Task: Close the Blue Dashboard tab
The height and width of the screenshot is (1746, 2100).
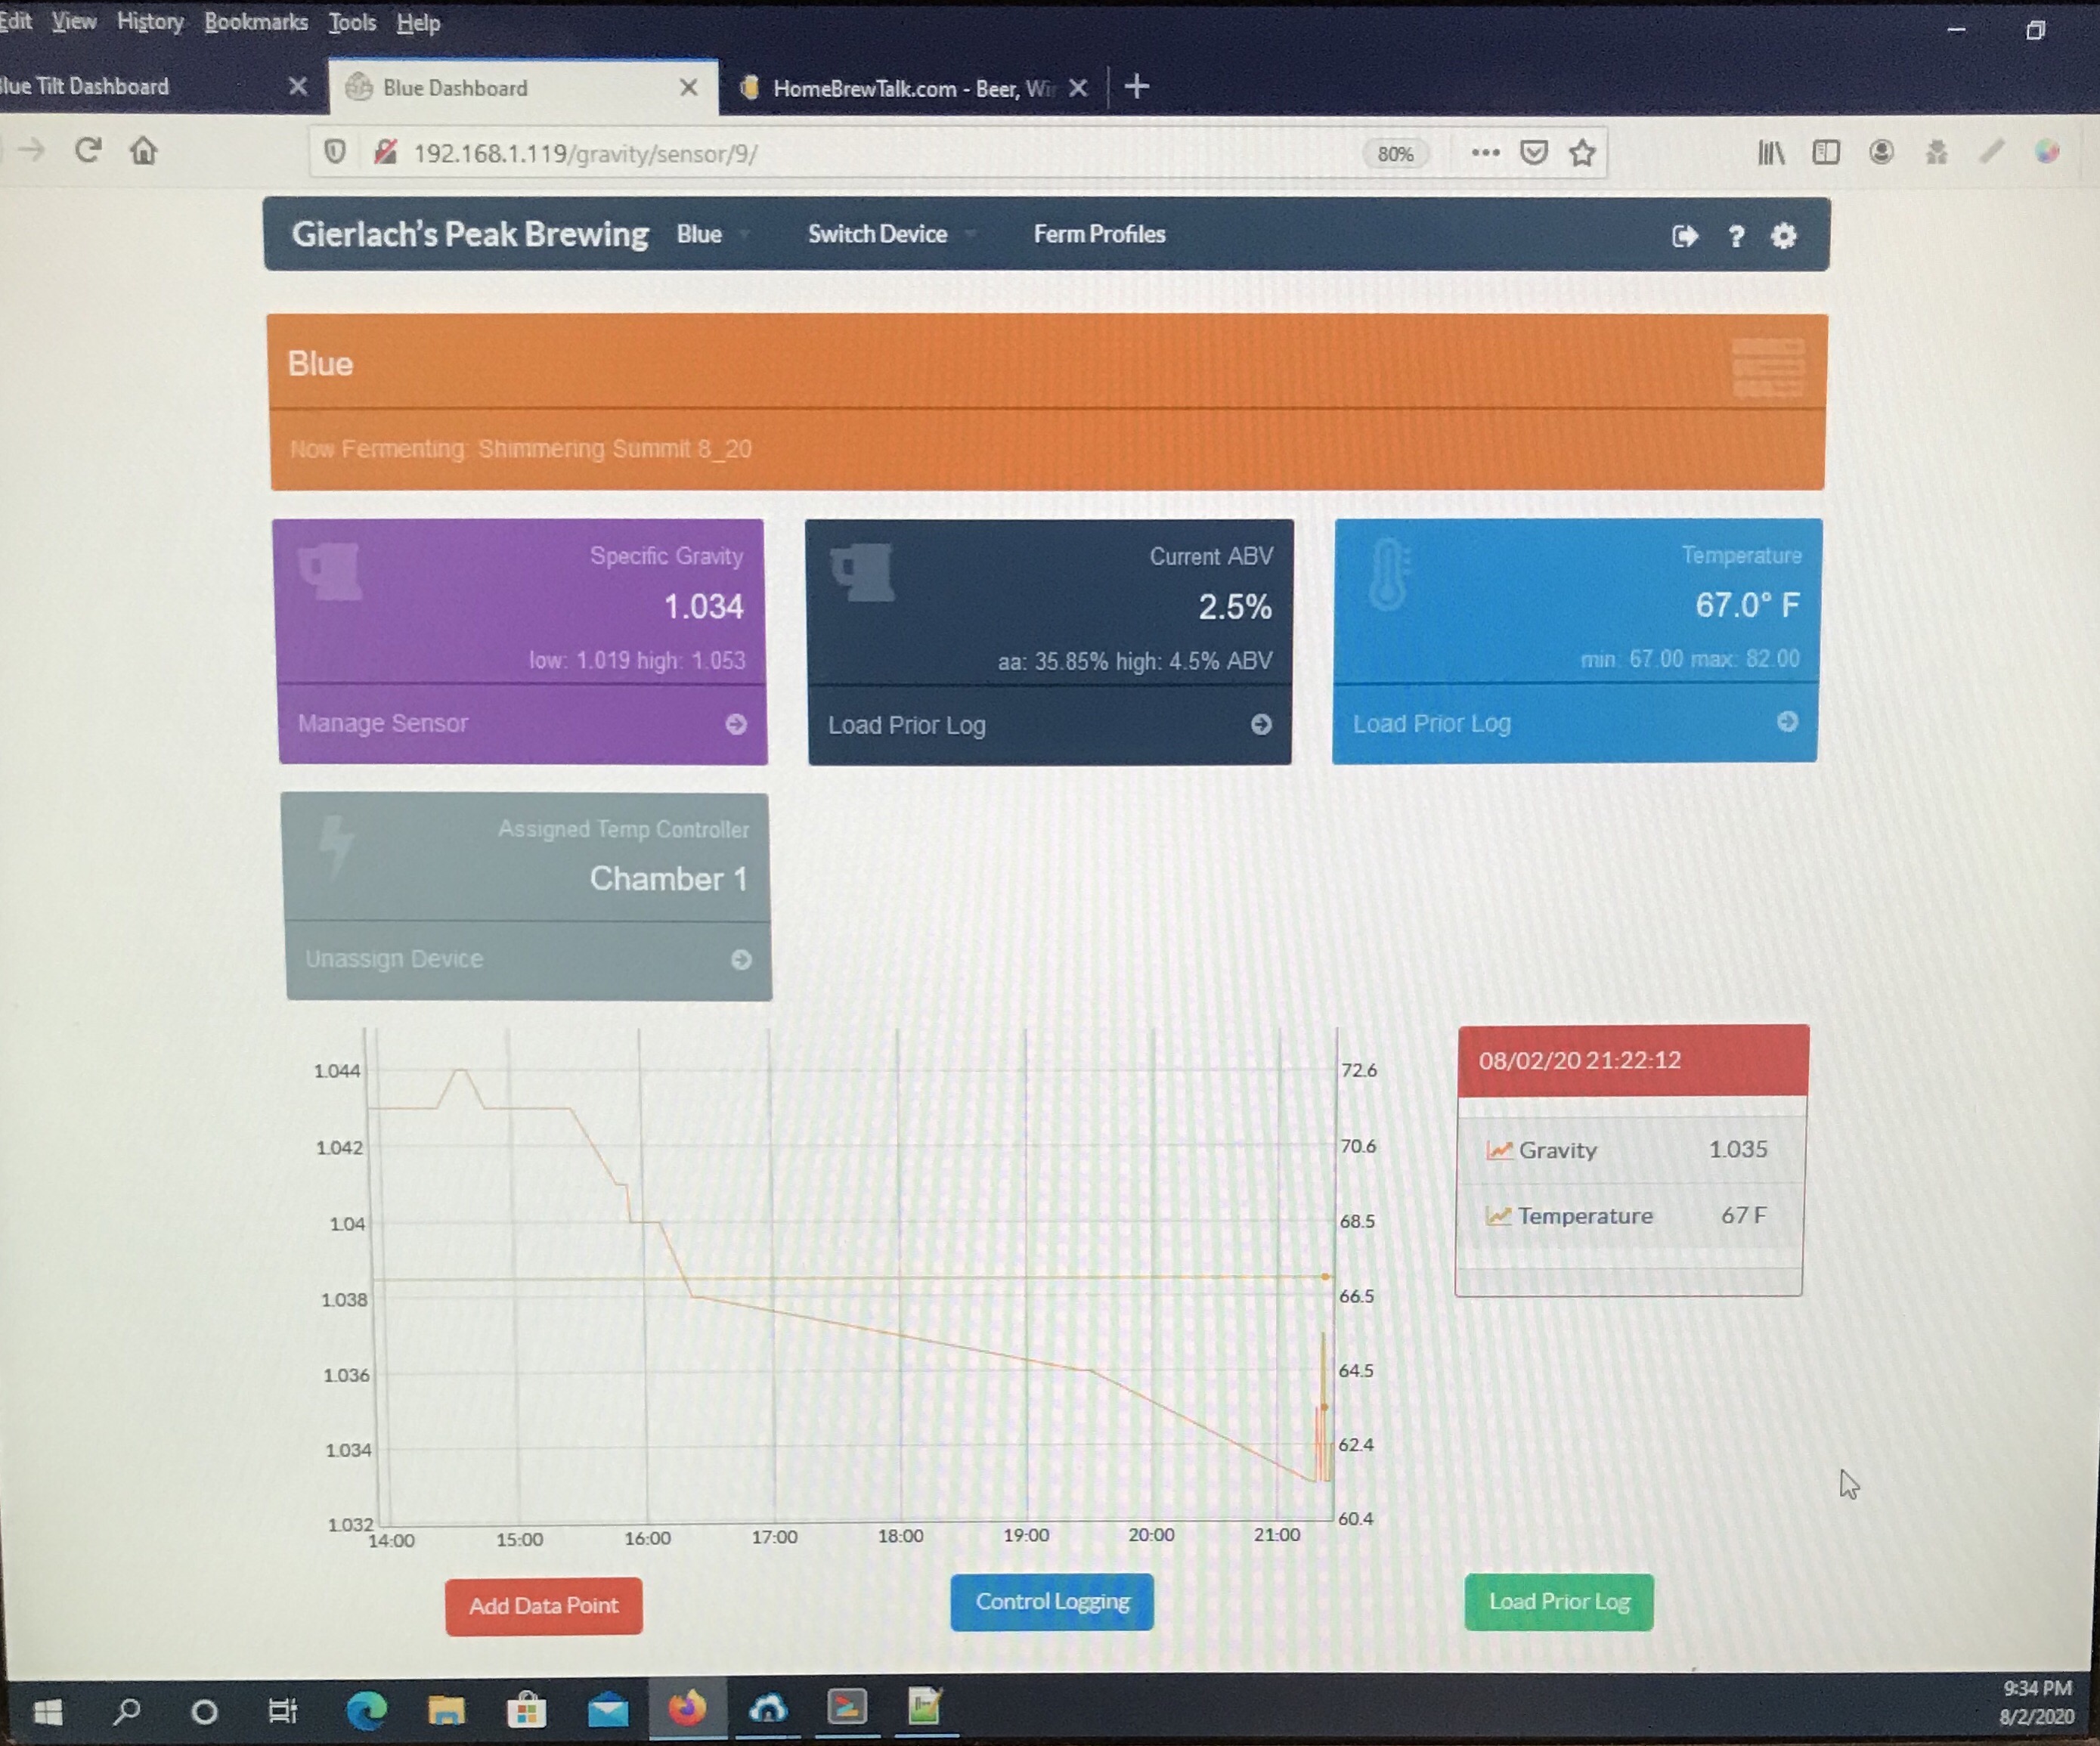Action: point(688,87)
